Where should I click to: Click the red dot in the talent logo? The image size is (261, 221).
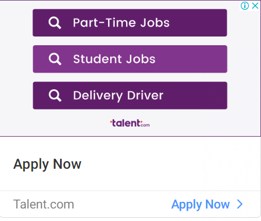coord(111,121)
